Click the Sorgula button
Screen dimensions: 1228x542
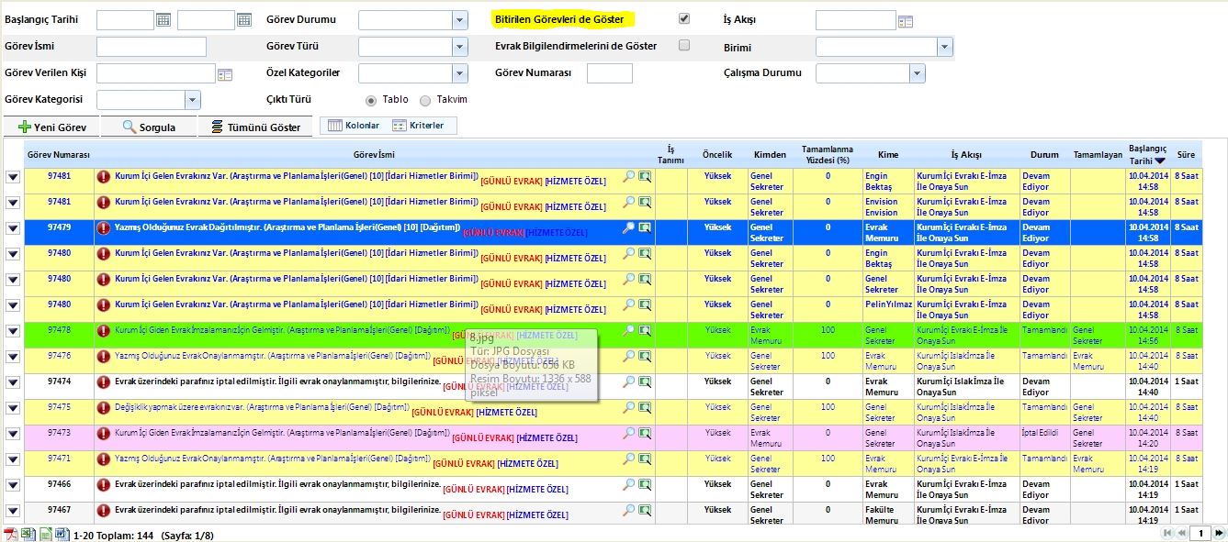(x=149, y=127)
